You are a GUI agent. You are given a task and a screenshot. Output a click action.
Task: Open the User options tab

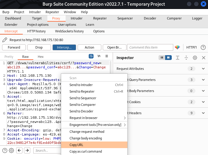[67, 25]
